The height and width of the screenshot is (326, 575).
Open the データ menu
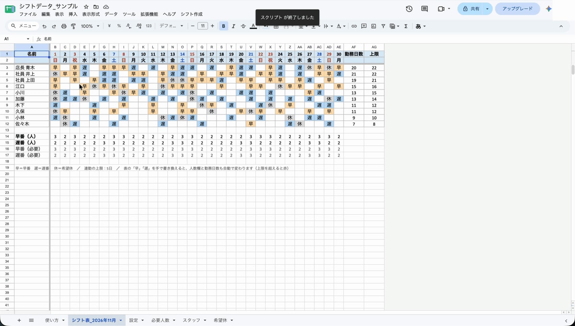(111, 14)
